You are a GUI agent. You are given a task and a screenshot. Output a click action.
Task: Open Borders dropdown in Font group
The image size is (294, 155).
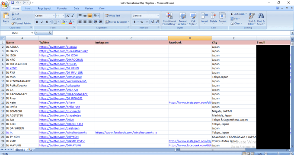pyautogui.click(x=58, y=22)
